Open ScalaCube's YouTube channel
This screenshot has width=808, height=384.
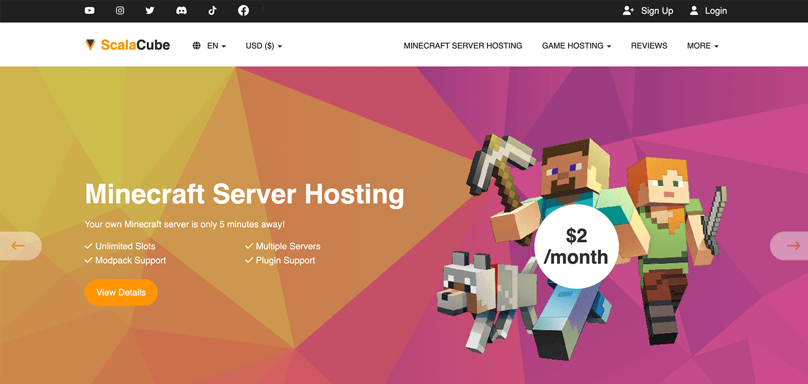89,10
